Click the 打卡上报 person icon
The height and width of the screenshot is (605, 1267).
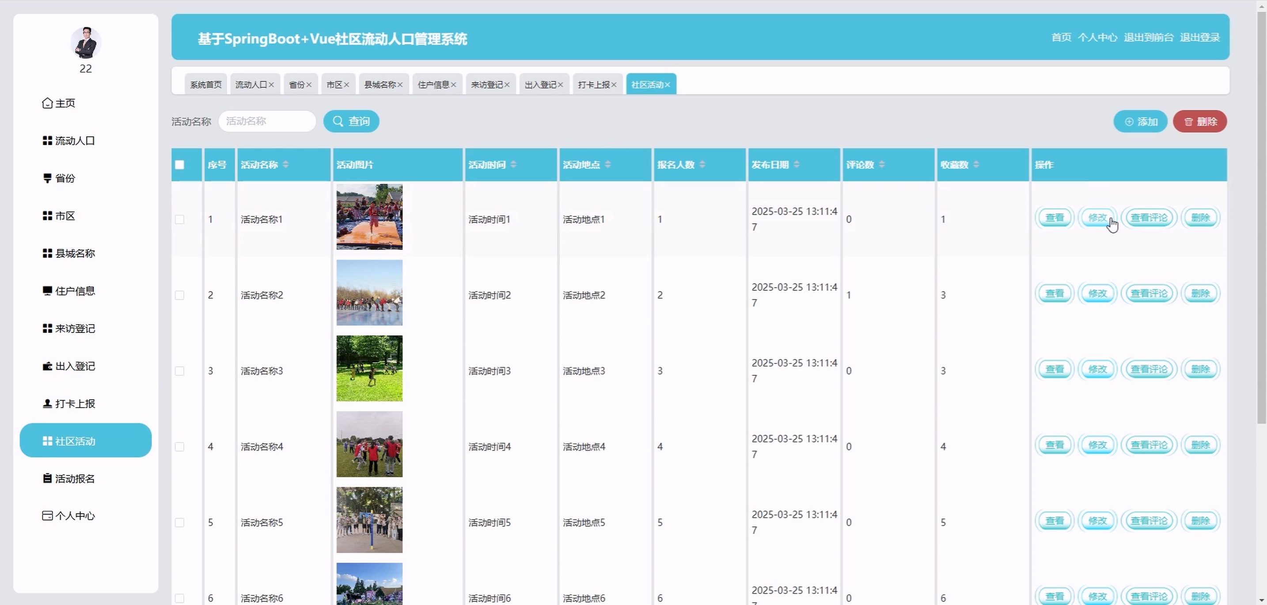(x=47, y=404)
